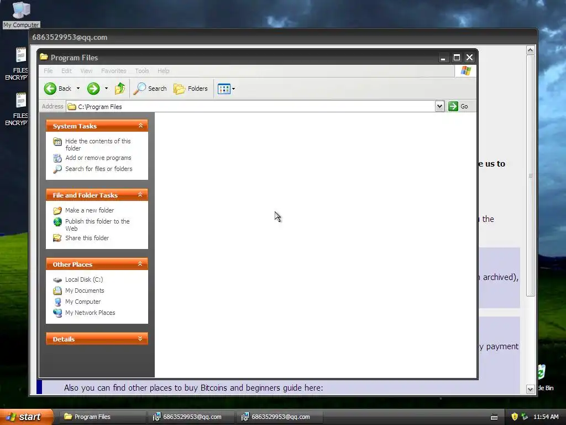Click the My Network Places icon
Viewport: 566px width, 425px height.
point(57,313)
